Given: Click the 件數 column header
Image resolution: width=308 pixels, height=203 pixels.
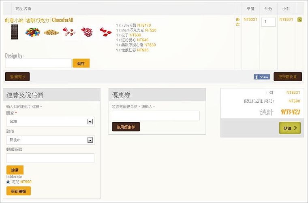Looking at the screenshot, I should (268, 8).
